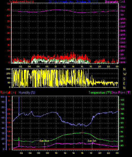The width and height of the screenshot is (132, 157).
Task: Click the Sun Set marker label
Action: click(92, 141)
